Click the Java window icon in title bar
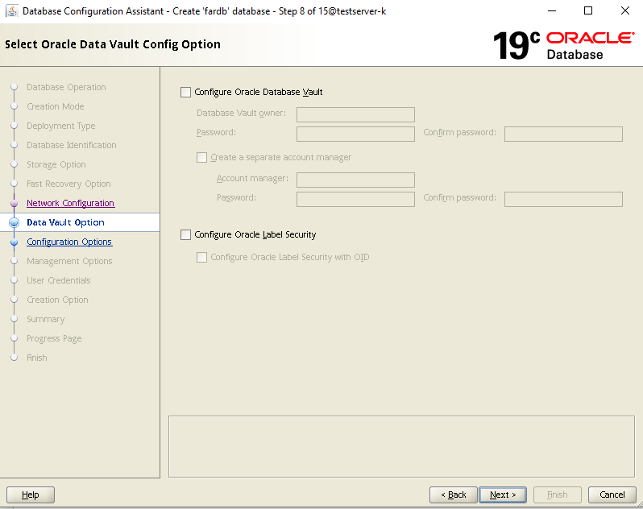643x509 pixels. tap(12, 10)
